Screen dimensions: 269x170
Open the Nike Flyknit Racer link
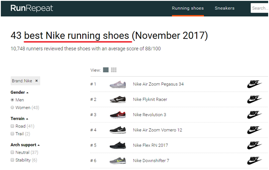tap(150, 99)
